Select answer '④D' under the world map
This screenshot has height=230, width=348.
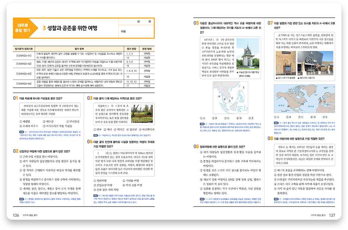(313, 117)
